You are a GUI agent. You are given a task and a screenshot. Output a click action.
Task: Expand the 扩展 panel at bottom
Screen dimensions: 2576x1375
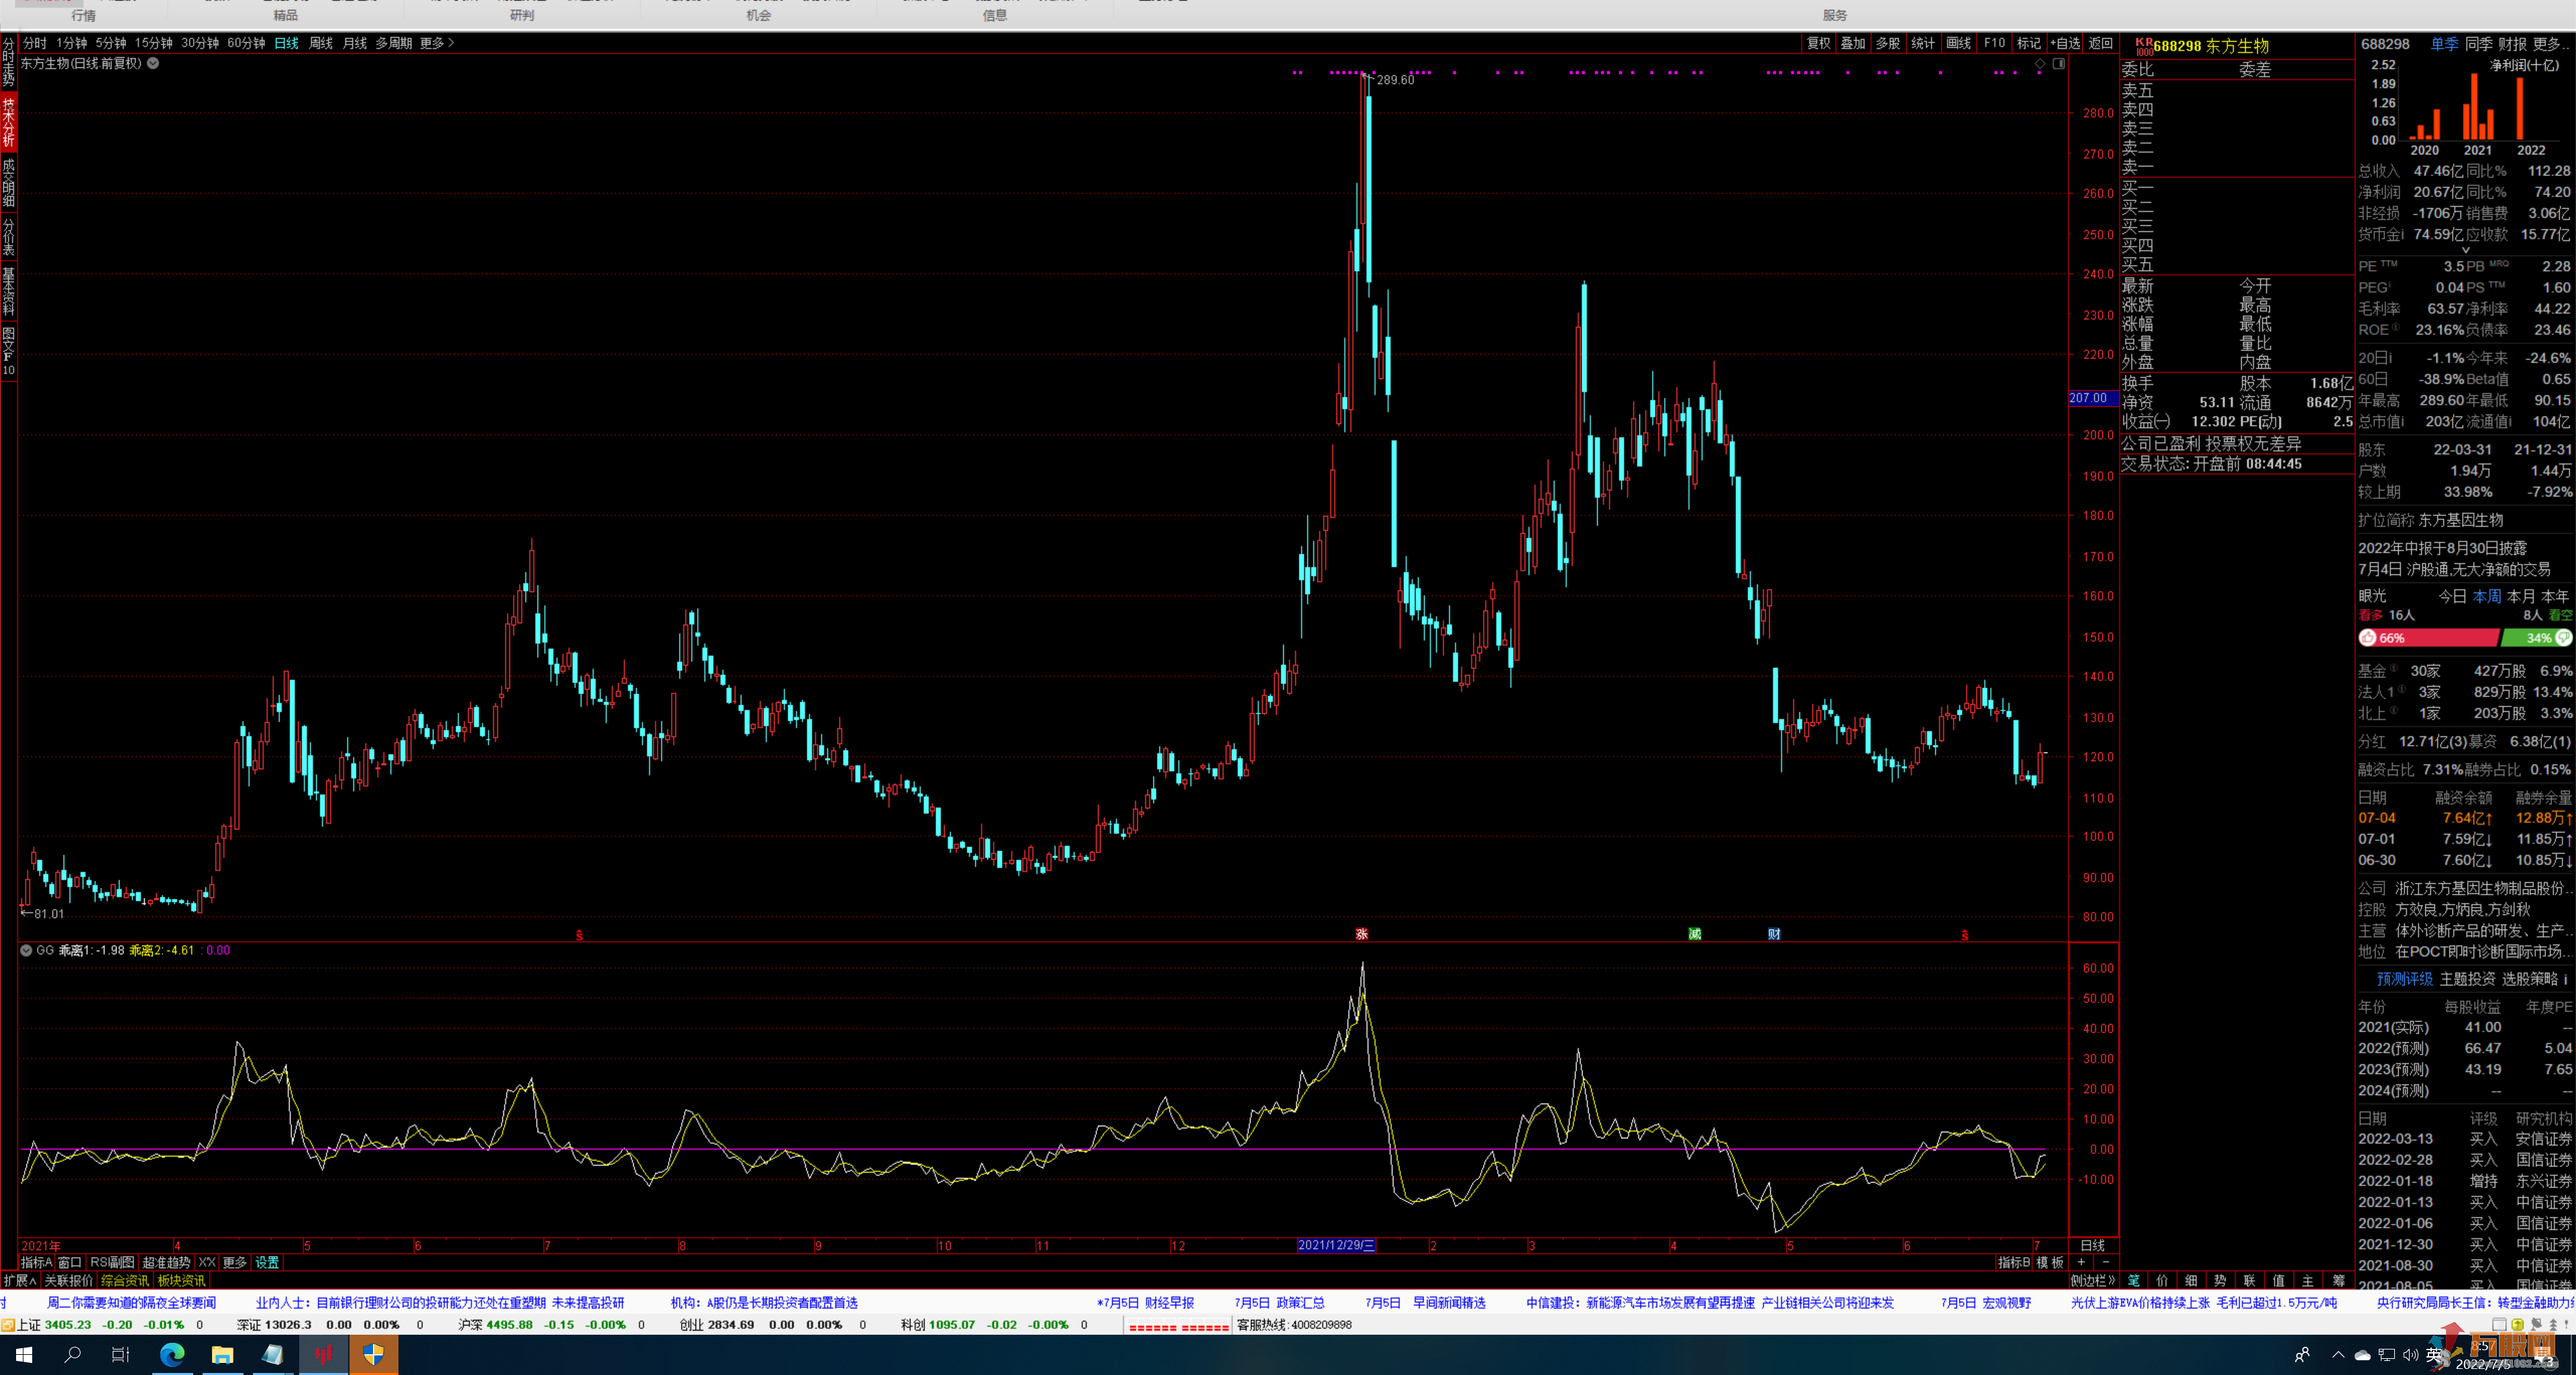[x=19, y=1280]
